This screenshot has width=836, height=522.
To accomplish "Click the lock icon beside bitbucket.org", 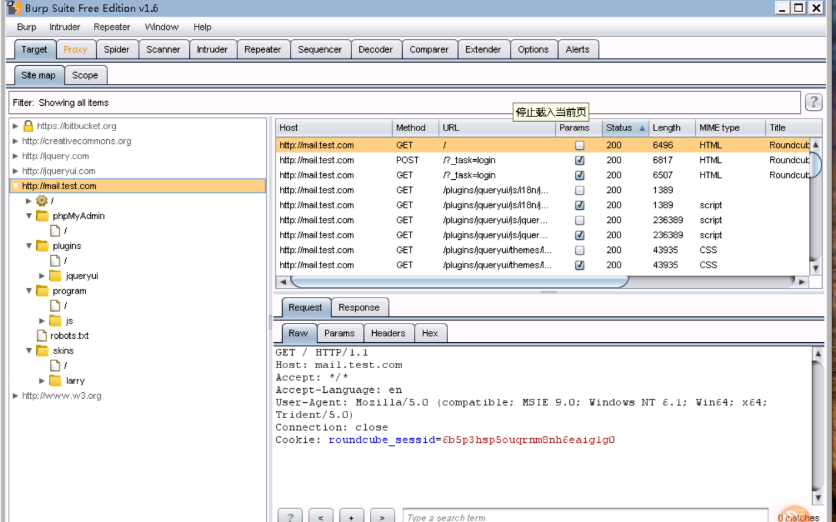I will point(28,126).
